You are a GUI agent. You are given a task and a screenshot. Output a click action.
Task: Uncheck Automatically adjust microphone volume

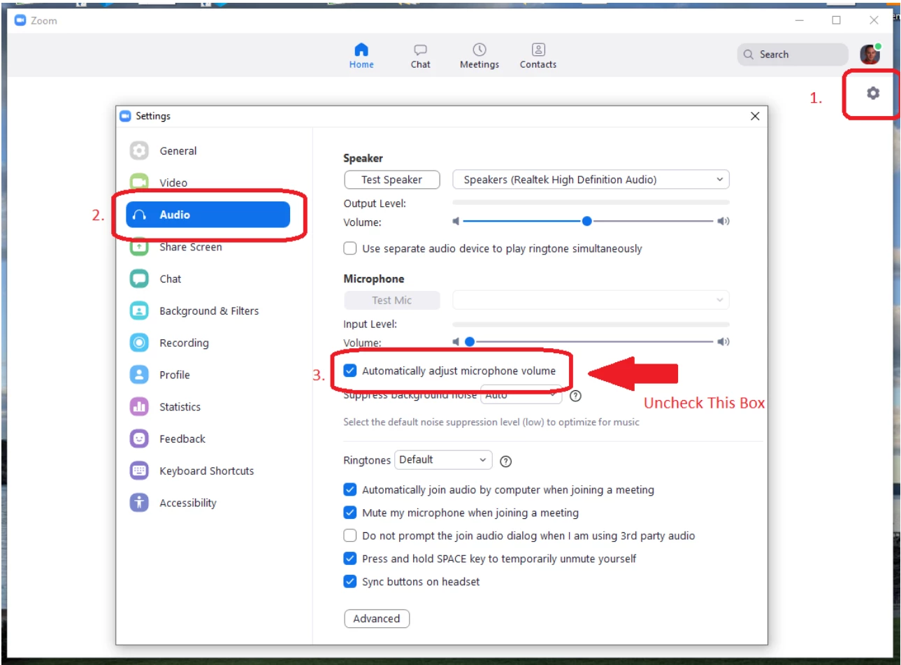(x=350, y=371)
